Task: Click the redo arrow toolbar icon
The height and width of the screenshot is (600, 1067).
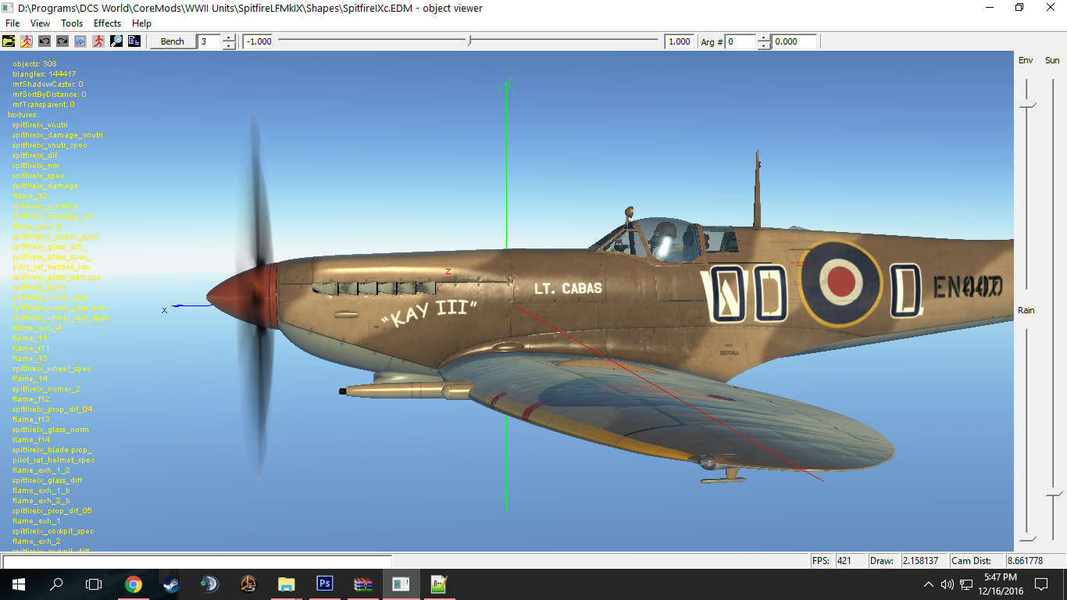Action: (x=62, y=41)
